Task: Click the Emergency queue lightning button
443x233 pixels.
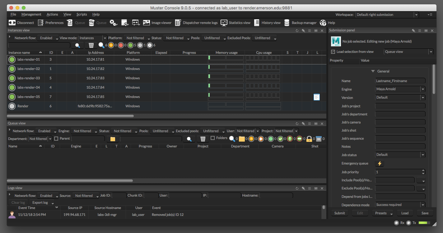Action: click(380, 163)
